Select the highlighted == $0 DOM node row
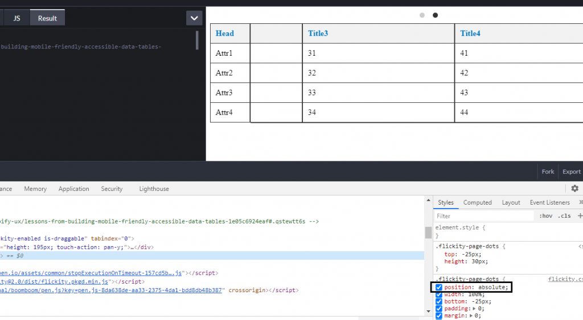Image resolution: width=583 pixels, height=320 pixels. 212,255
